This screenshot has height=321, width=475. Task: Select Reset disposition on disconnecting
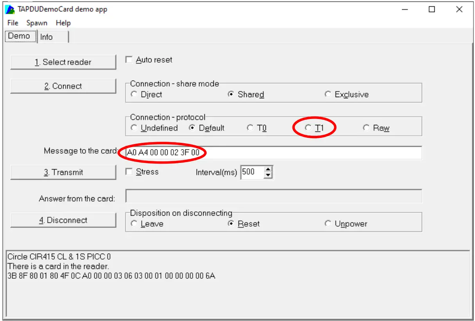[x=244, y=224]
